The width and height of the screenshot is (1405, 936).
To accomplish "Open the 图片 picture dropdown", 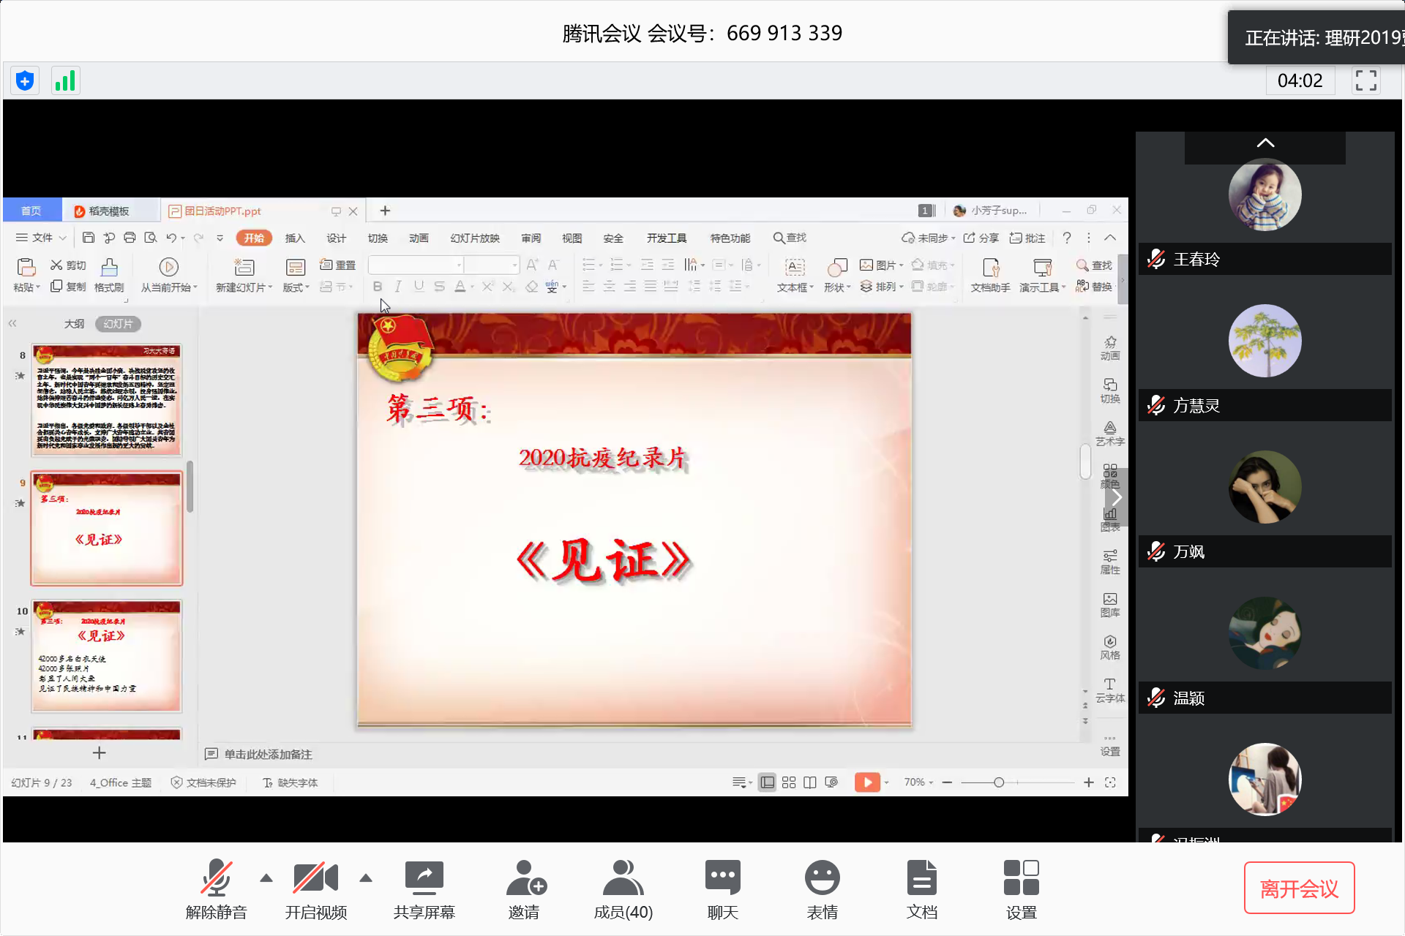I will [882, 265].
